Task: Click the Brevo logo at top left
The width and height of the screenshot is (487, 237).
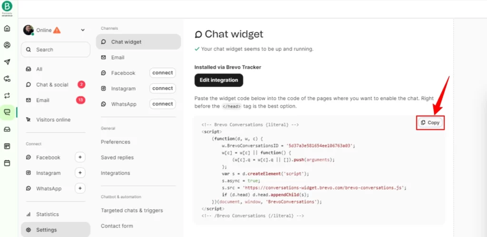Action: click(7, 6)
